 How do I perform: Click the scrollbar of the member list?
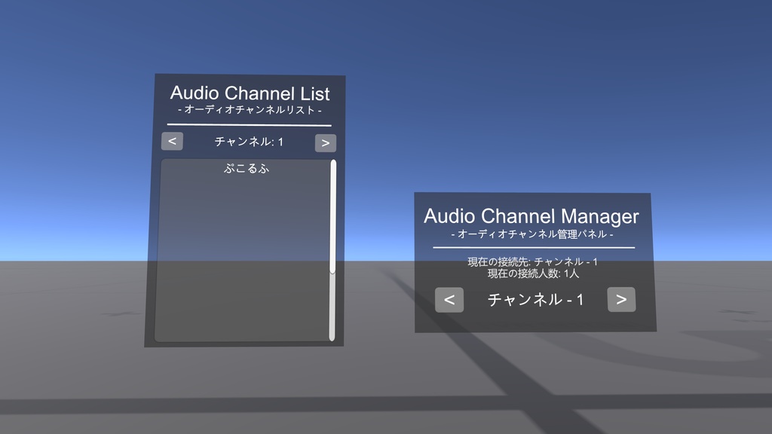[332, 249]
